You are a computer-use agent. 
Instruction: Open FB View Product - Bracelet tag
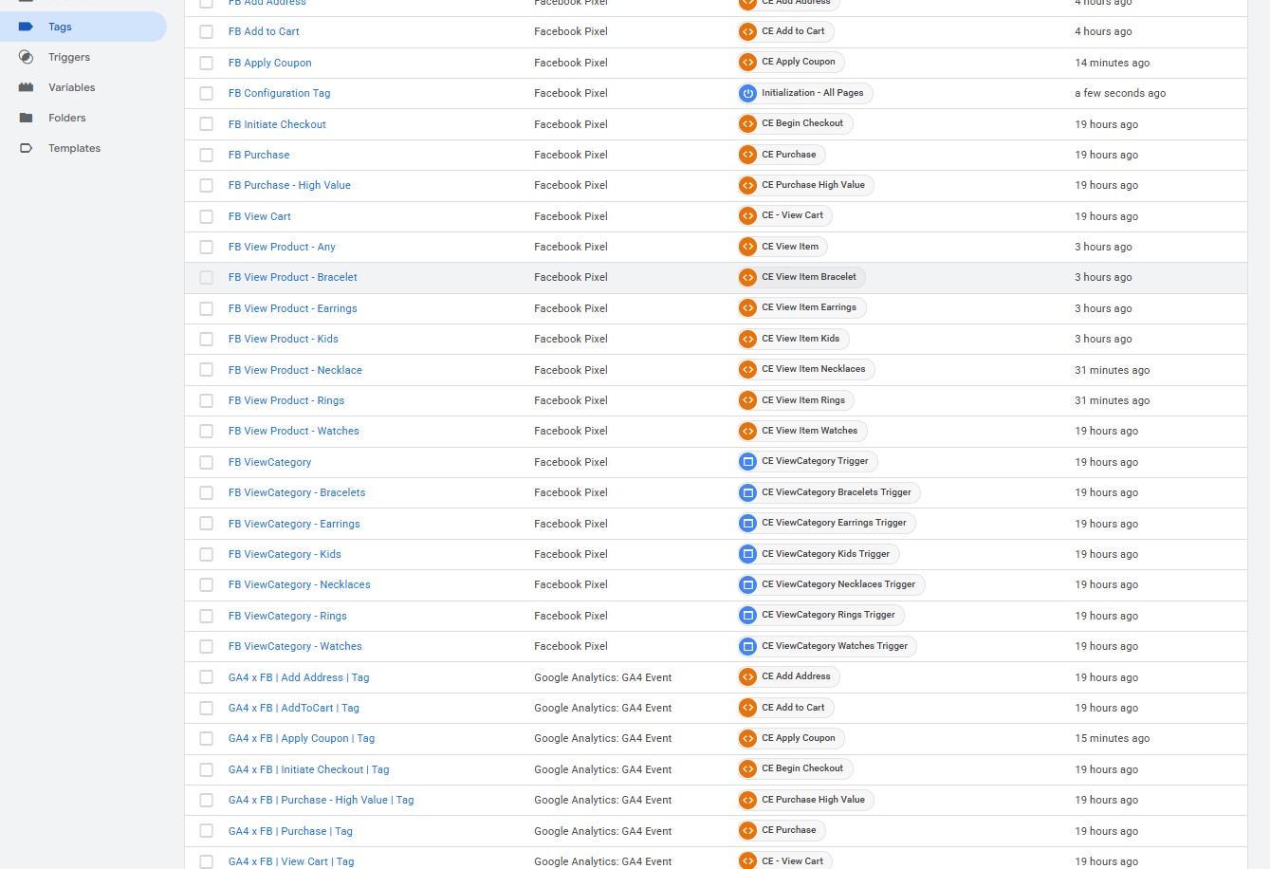292,277
